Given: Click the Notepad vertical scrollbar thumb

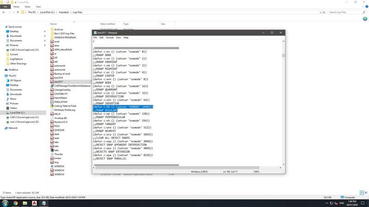Looking at the screenshot, I should click(x=283, y=55).
